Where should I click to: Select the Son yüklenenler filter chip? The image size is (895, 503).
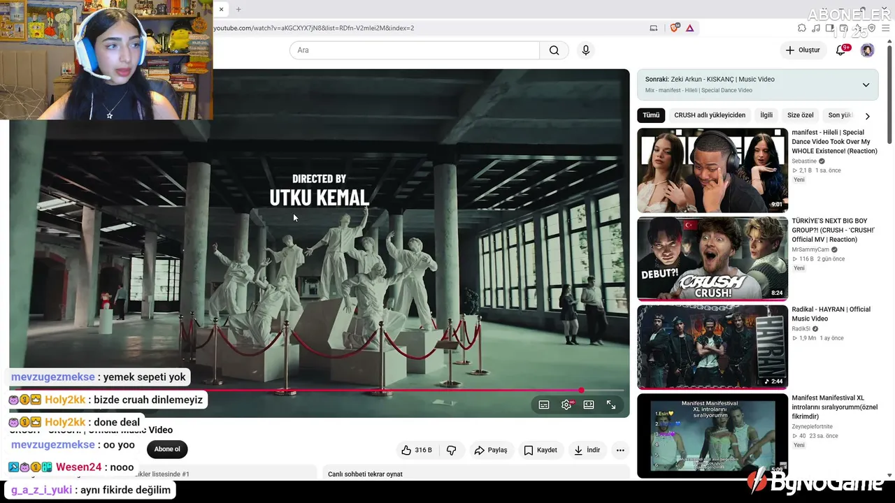tap(840, 115)
